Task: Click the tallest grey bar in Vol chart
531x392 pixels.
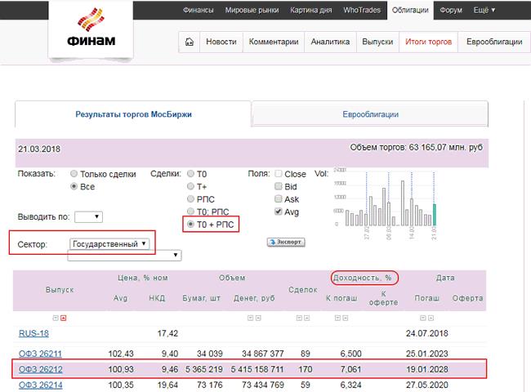Action: (x=403, y=203)
